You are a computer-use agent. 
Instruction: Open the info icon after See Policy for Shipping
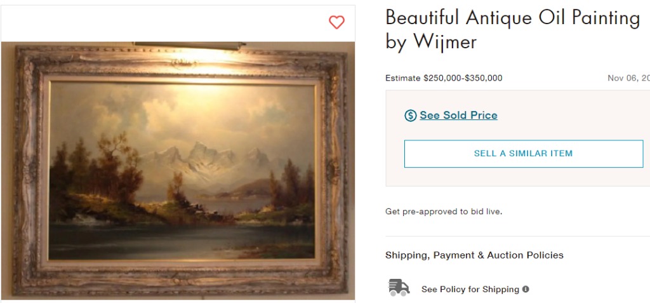[x=526, y=289]
